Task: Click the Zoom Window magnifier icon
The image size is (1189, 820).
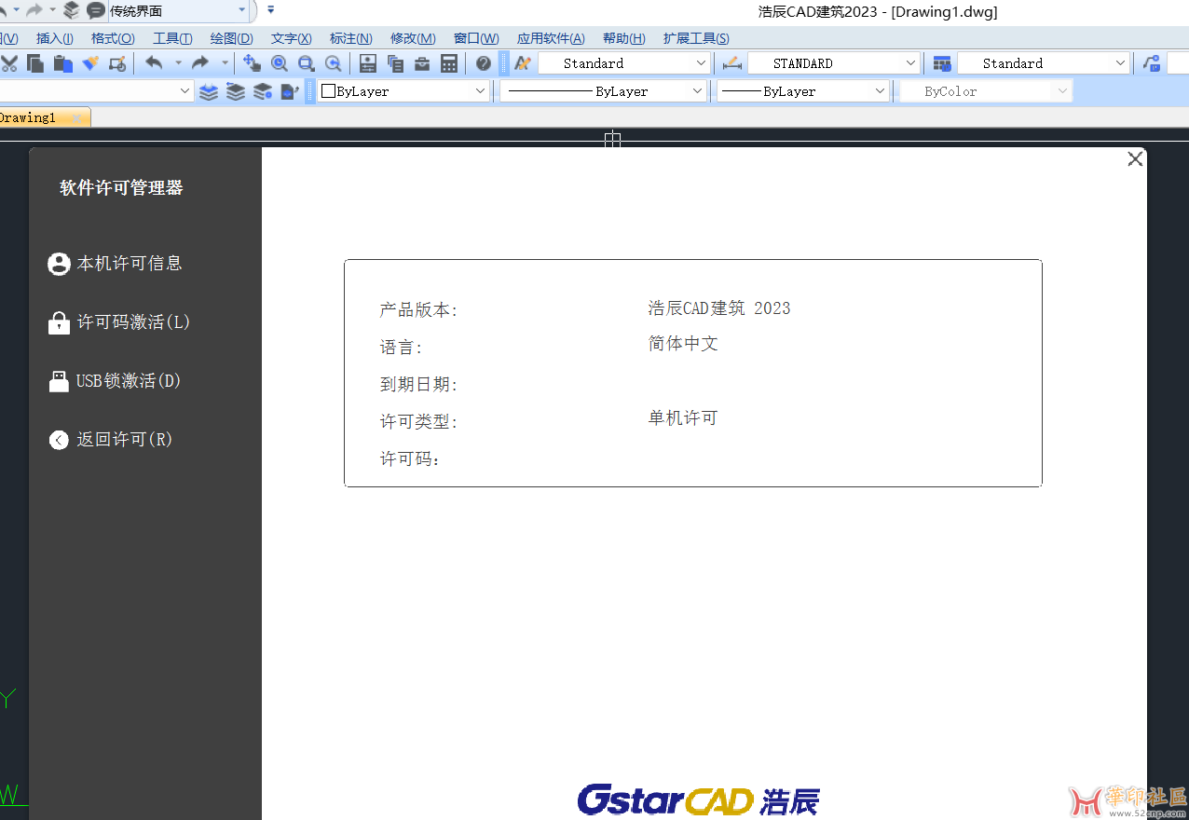Action: (x=306, y=63)
